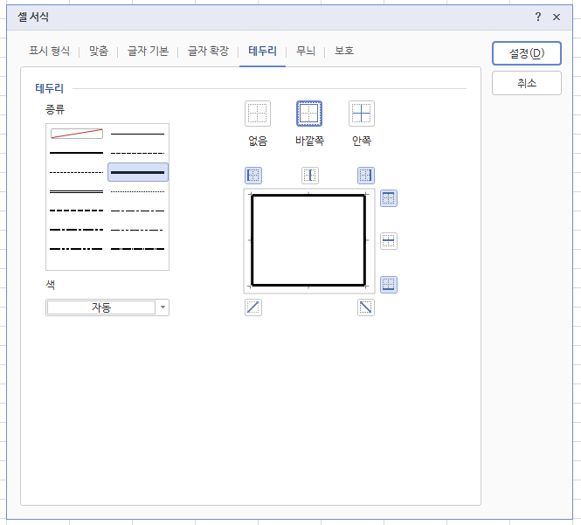Choose the dotted line style

click(x=137, y=191)
